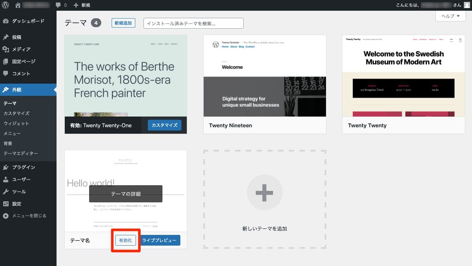Click the 有効: Twenty Twenty-One label

[101, 125]
